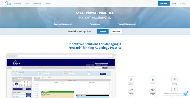Select the Week calendar view tab
The height and width of the screenshot is (98, 190).
click(49, 78)
